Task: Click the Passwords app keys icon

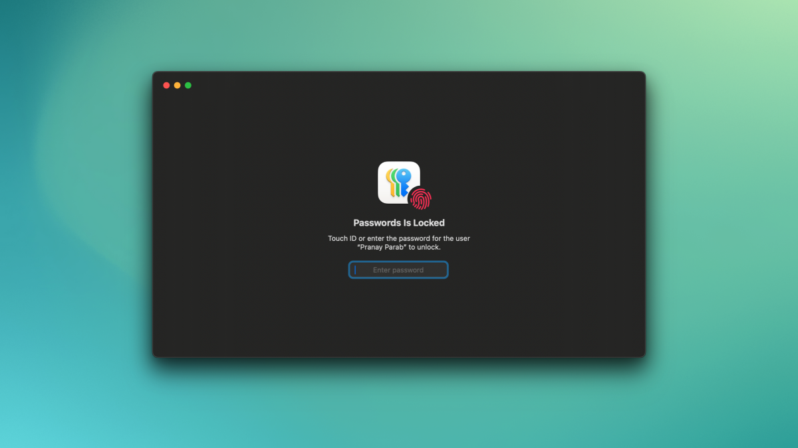Action: [x=399, y=183]
